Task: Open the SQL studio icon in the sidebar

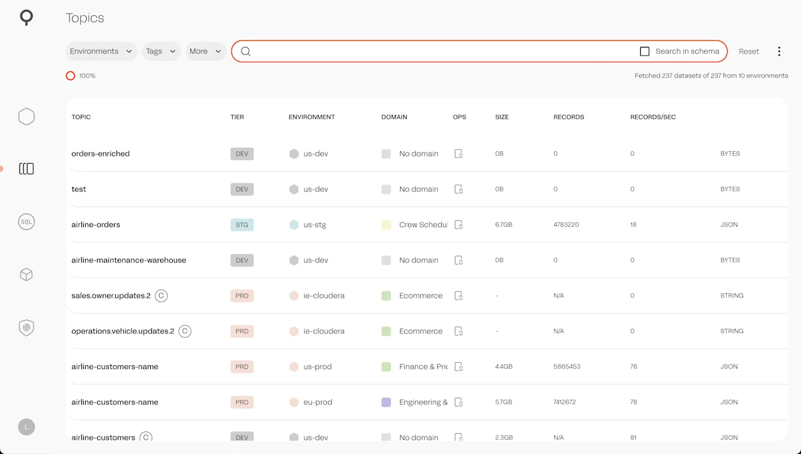Action: coord(26,221)
